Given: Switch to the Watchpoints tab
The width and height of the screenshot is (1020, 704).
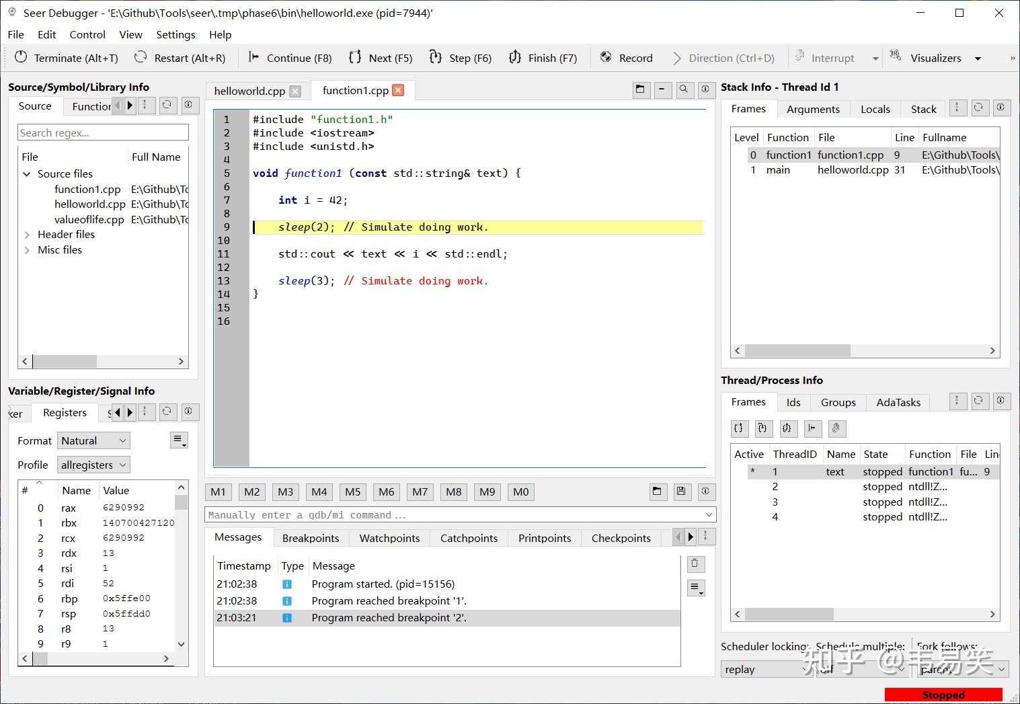Looking at the screenshot, I should point(389,538).
